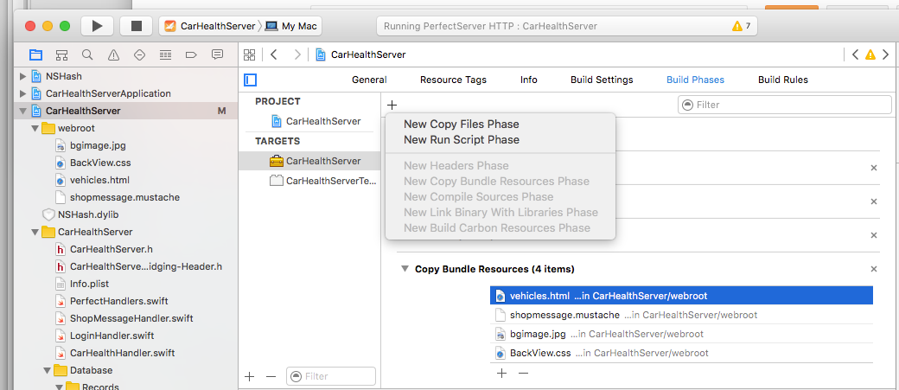
Task: Toggle the targets list sidebar icon
Action: 251,80
